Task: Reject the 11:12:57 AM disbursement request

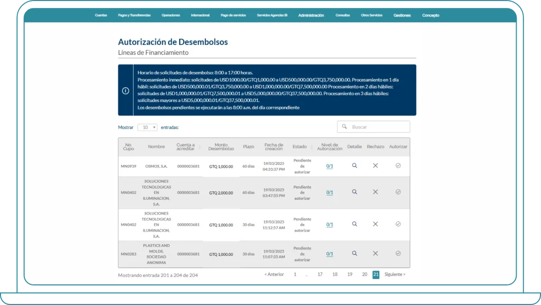Action: 375,224
